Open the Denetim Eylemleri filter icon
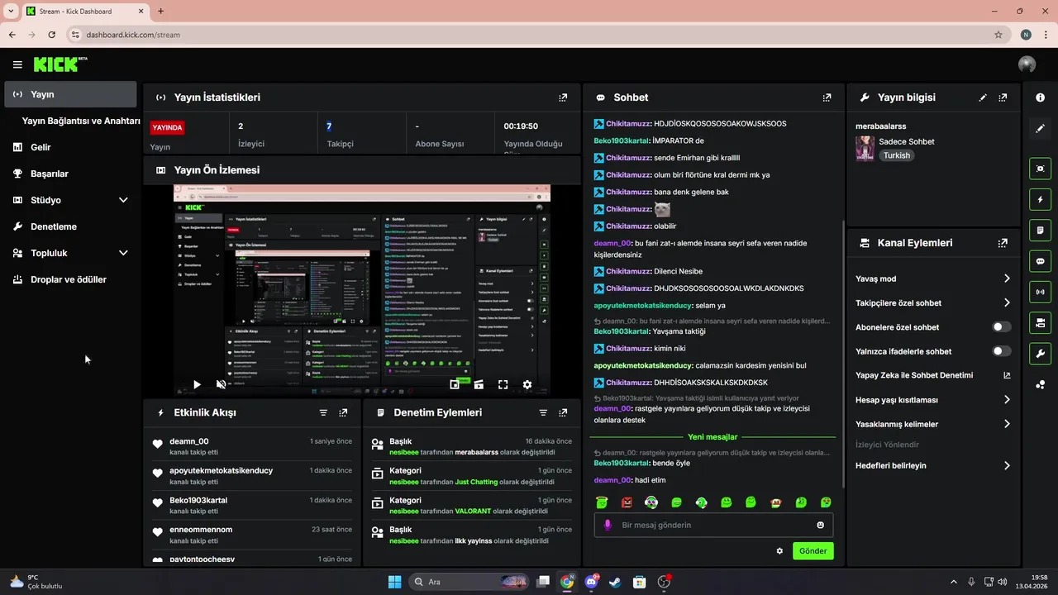The height and width of the screenshot is (595, 1058). pos(543,412)
